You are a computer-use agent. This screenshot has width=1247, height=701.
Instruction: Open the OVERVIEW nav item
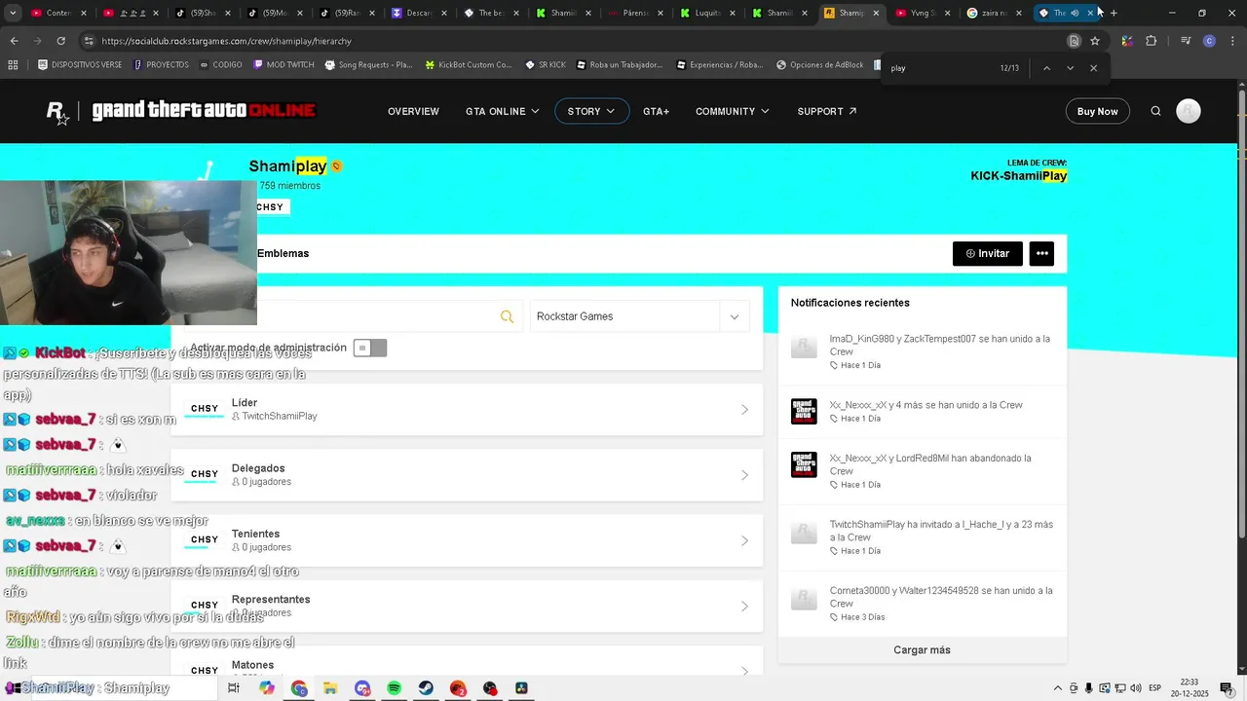[x=413, y=111]
